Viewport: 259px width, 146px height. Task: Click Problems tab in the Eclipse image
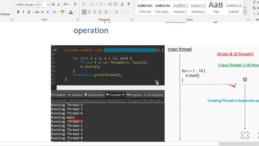(x=59, y=95)
